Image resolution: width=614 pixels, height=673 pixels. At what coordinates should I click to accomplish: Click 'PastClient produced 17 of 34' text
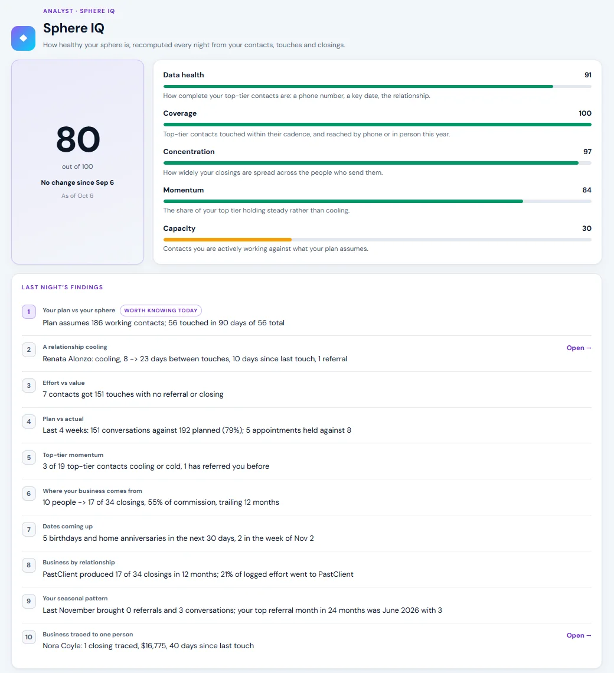click(198, 574)
